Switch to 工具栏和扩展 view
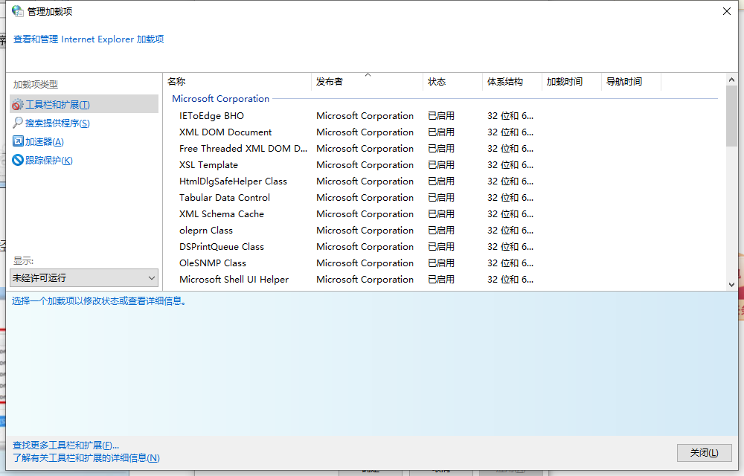 click(x=56, y=104)
